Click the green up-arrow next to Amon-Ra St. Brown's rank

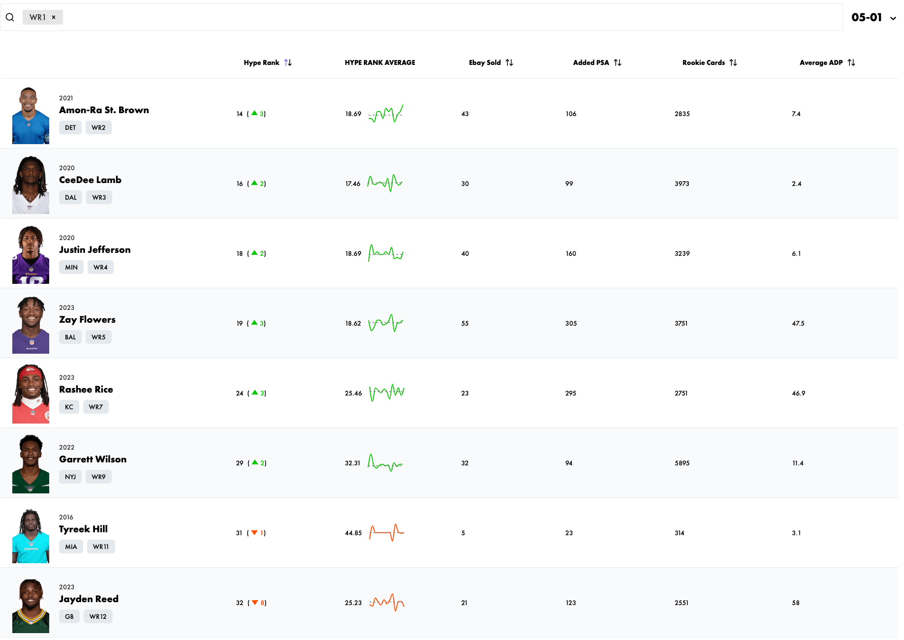click(255, 114)
